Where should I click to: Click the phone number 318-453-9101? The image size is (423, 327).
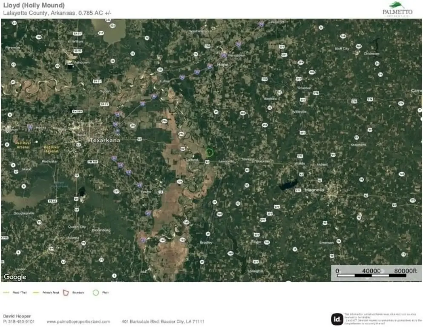(x=19, y=321)
